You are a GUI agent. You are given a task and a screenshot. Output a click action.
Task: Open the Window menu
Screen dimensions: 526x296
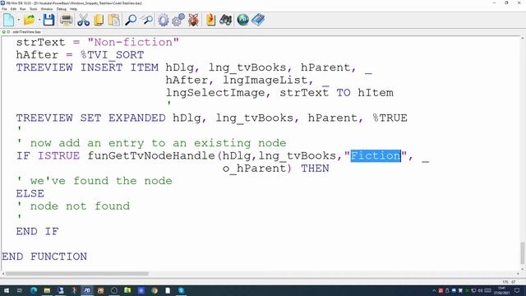47,9
